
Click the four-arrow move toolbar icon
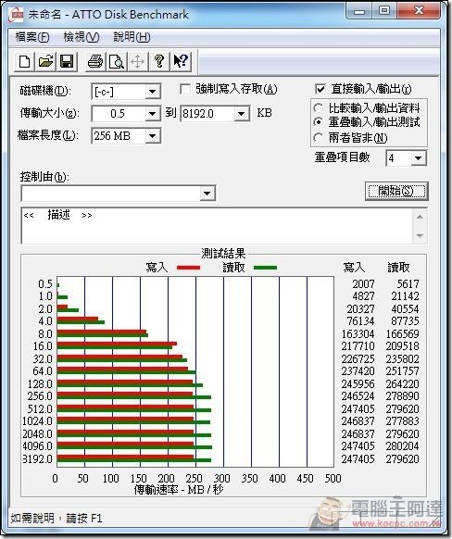click(x=138, y=62)
